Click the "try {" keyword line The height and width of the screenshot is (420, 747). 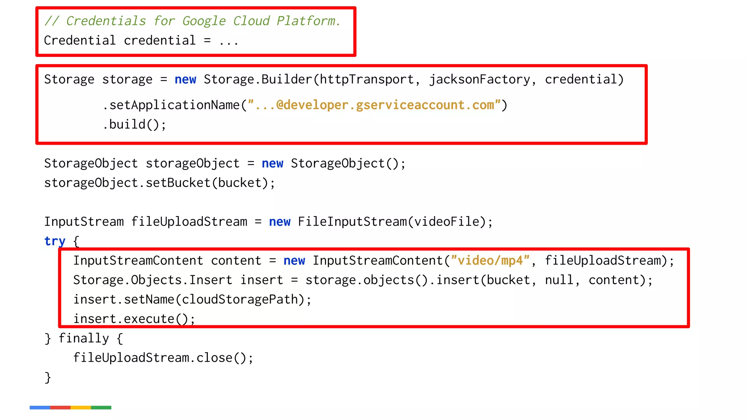click(x=62, y=241)
